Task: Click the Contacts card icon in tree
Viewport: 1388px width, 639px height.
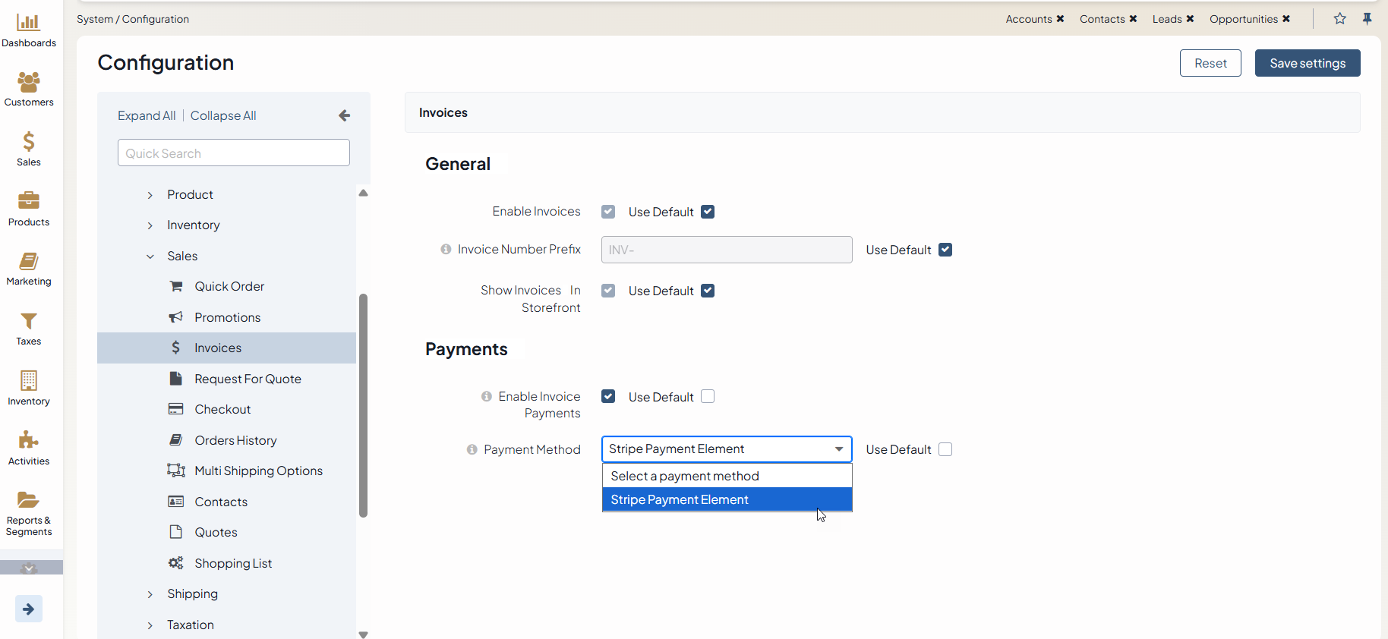Action: point(176,502)
